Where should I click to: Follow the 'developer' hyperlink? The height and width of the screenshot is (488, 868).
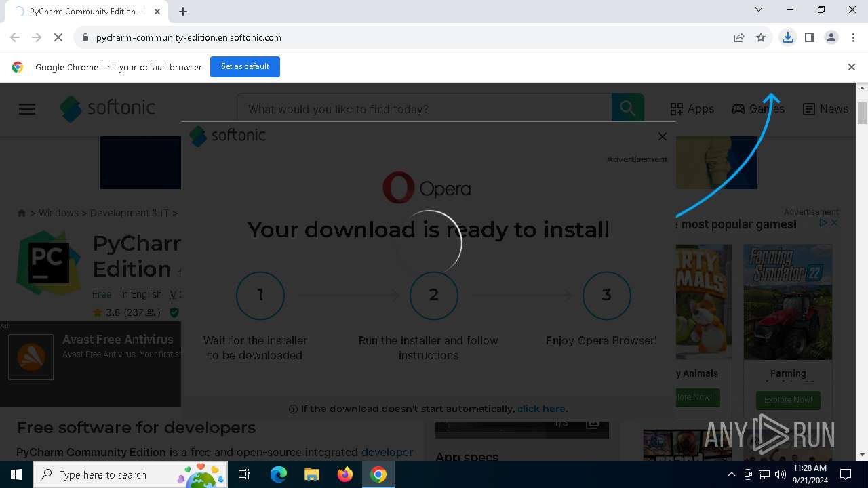tap(387, 452)
